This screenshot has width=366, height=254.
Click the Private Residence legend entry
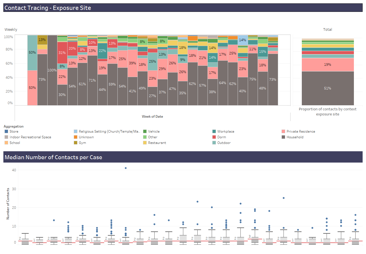(x=301, y=132)
